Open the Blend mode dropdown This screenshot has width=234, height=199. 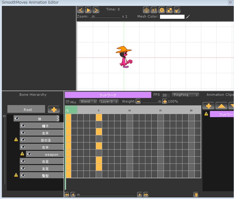point(88,102)
